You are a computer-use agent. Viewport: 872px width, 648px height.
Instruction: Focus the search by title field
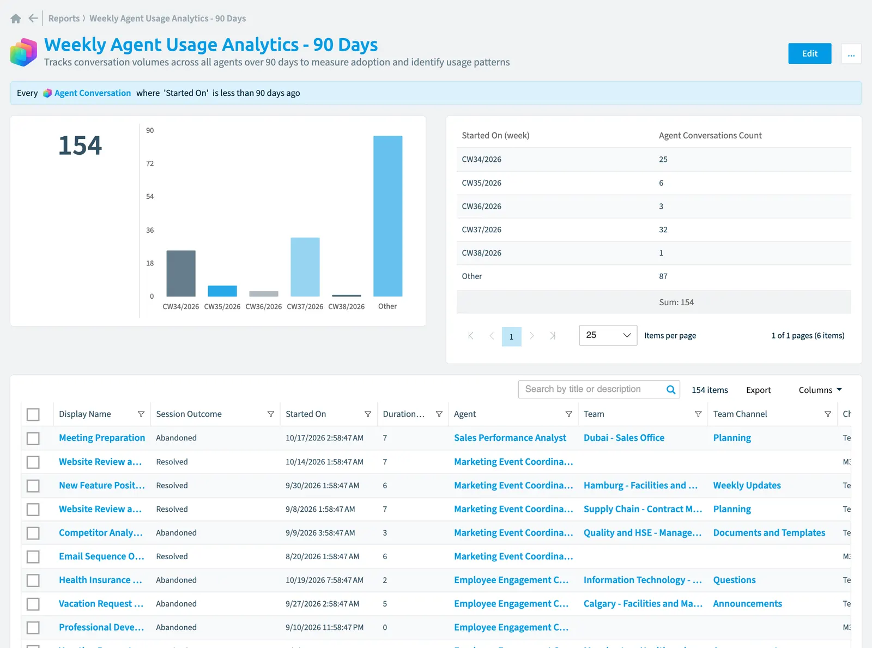pos(592,389)
